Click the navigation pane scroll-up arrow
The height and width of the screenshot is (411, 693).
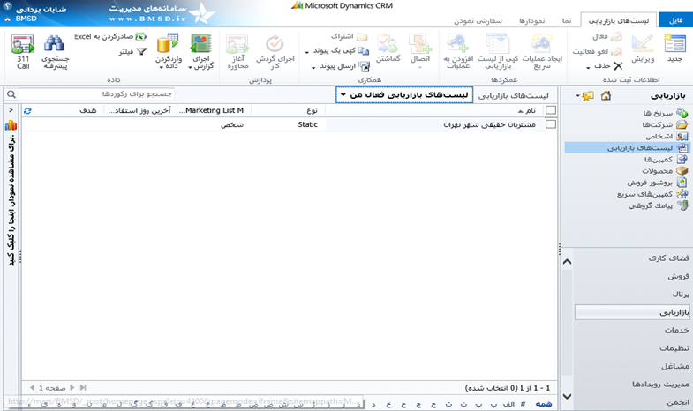pyautogui.click(x=568, y=262)
